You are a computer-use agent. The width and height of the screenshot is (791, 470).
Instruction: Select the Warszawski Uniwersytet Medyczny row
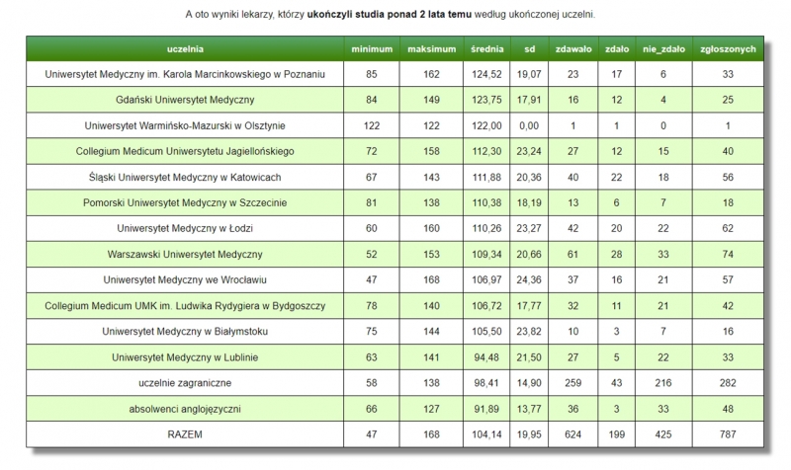[185, 254]
